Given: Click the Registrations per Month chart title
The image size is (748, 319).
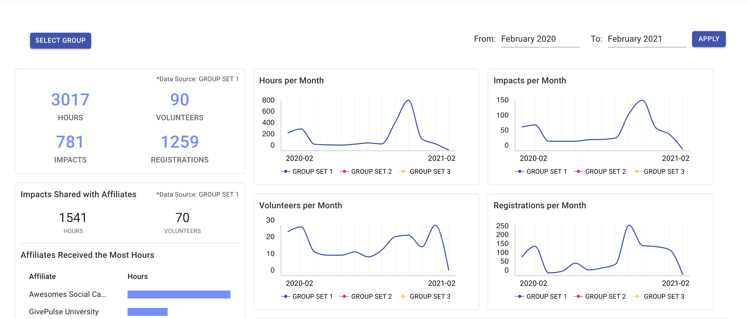Looking at the screenshot, I should (540, 205).
